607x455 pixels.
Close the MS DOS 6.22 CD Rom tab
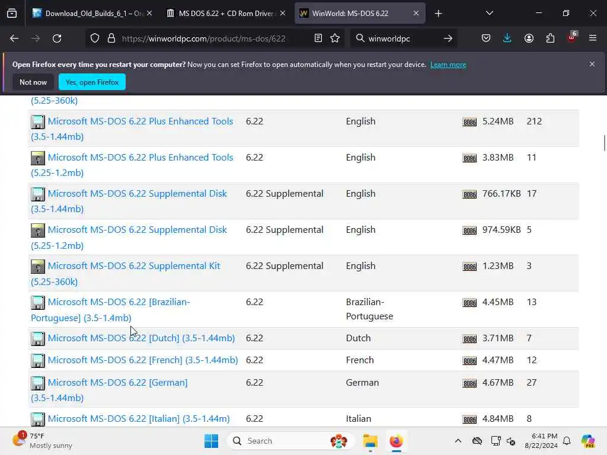[283, 14]
